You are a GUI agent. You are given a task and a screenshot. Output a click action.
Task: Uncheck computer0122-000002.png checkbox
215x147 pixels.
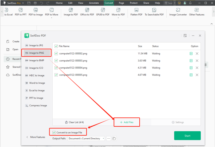pos(56,53)
